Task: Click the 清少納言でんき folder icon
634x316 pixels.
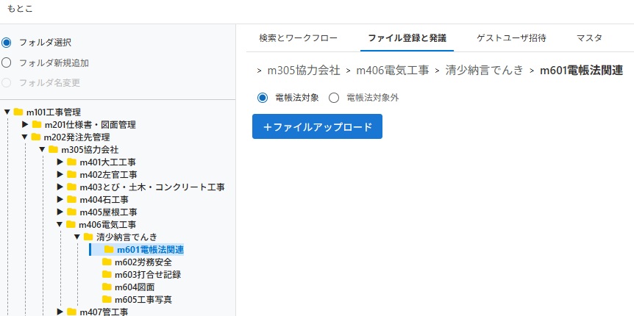Action: tap(89, 237)
